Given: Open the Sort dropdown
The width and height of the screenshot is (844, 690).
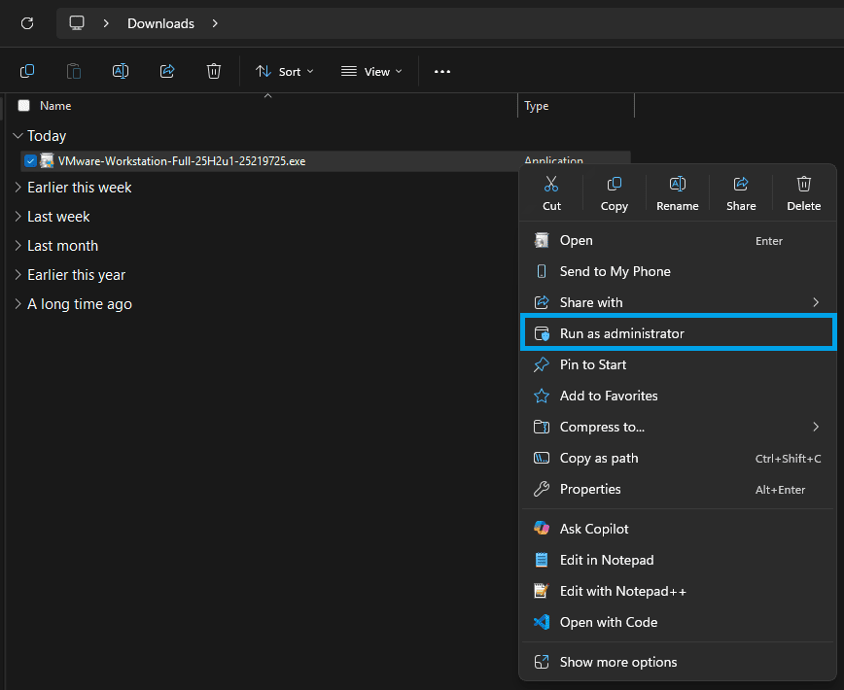Looking at the screenshot, I should (284, 72).
